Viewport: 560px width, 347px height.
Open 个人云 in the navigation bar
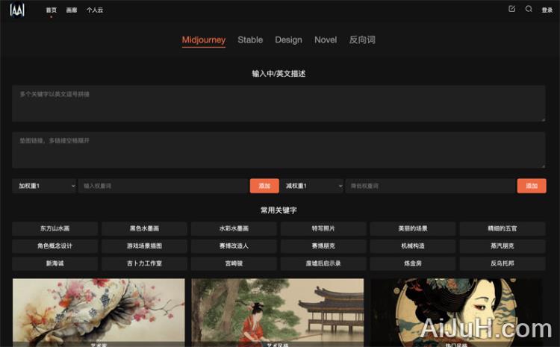pos(95,10)
